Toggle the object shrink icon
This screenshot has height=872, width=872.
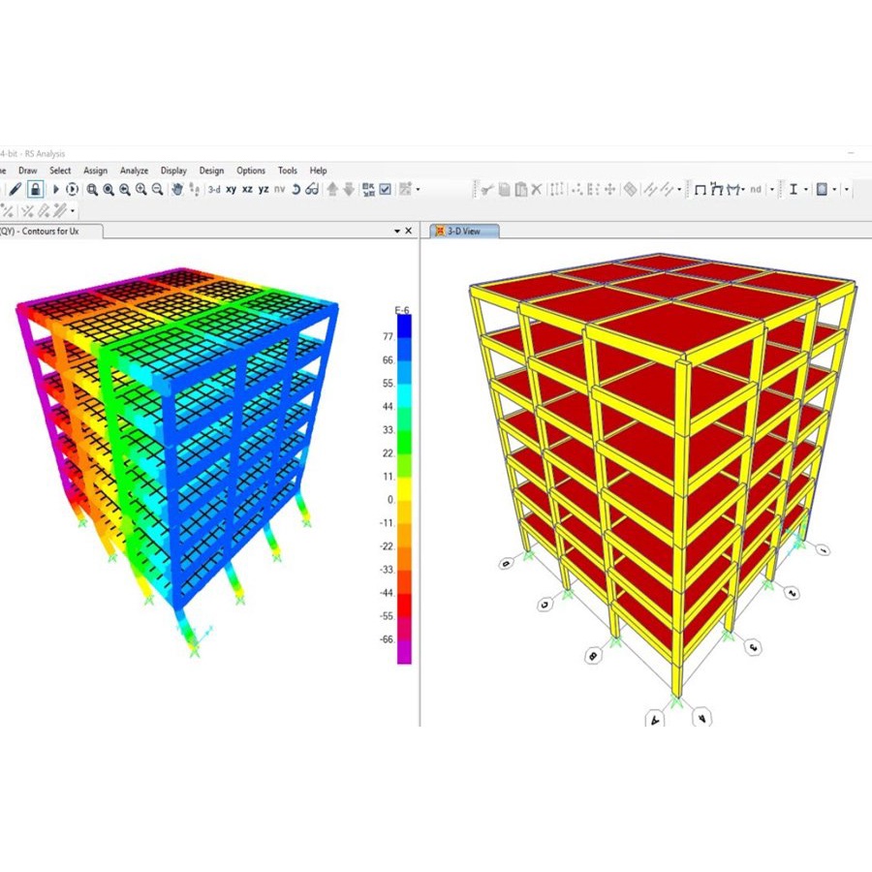pos(368,190)
